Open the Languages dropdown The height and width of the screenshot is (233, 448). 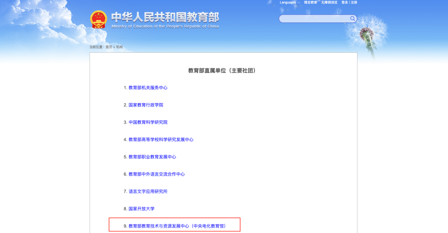(x=290, y=2)
